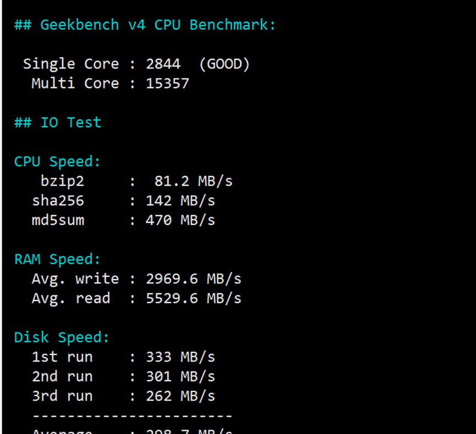
Task: Select the 2nd run value 301 MB/s
Action: (180, 377)
